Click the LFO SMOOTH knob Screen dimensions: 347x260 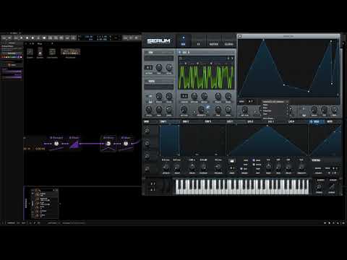tap(301, 167)
